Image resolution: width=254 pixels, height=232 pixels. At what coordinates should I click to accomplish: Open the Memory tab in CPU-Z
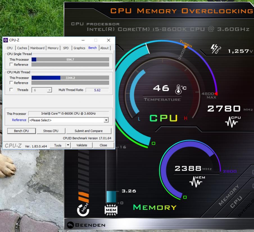53,48
